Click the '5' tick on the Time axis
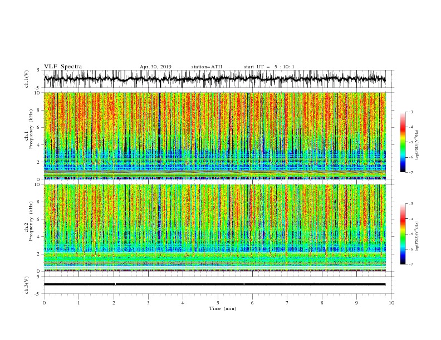Screen dimensions: 441x340 pyautogui.click(x=218, y=303)
